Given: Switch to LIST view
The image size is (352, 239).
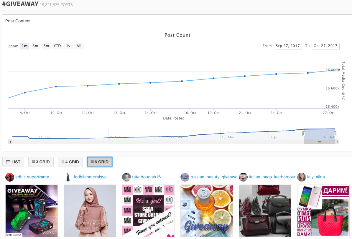Looking at the screenshot, I should tap(14, 162).
